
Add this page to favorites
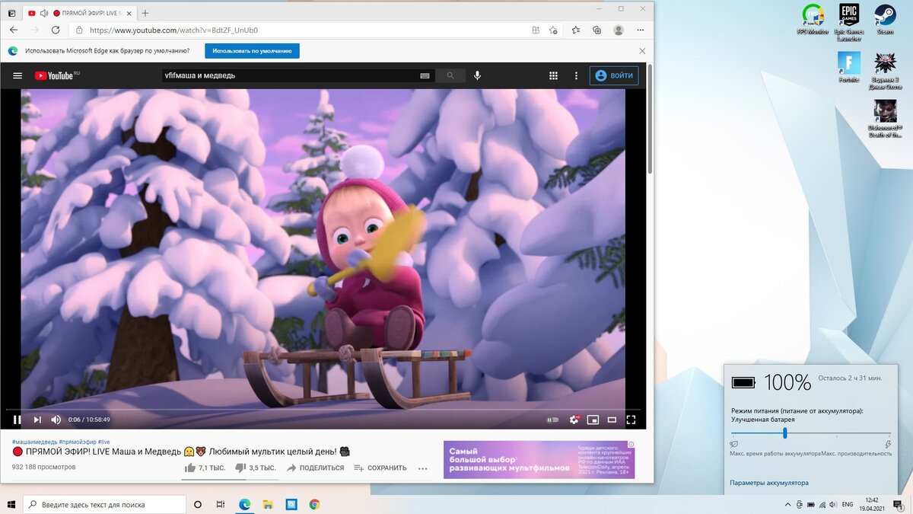(553, 30)
